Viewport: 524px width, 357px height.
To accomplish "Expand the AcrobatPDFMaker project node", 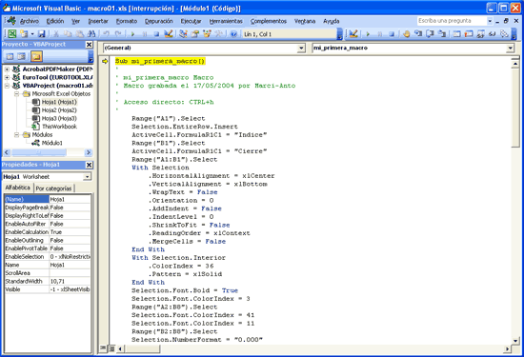I will point(7,69).
